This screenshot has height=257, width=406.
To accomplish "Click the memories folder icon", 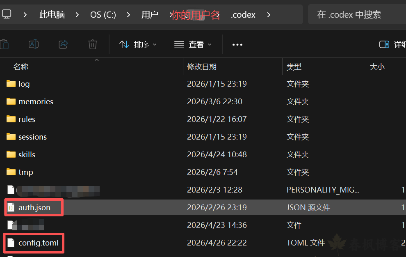I will tap(11, 101).
